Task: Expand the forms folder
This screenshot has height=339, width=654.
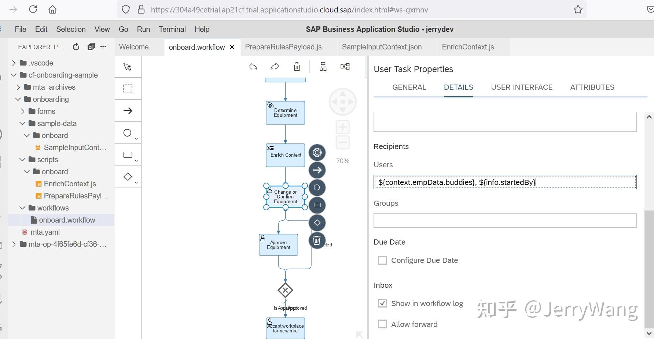Action: coord(23,111)
